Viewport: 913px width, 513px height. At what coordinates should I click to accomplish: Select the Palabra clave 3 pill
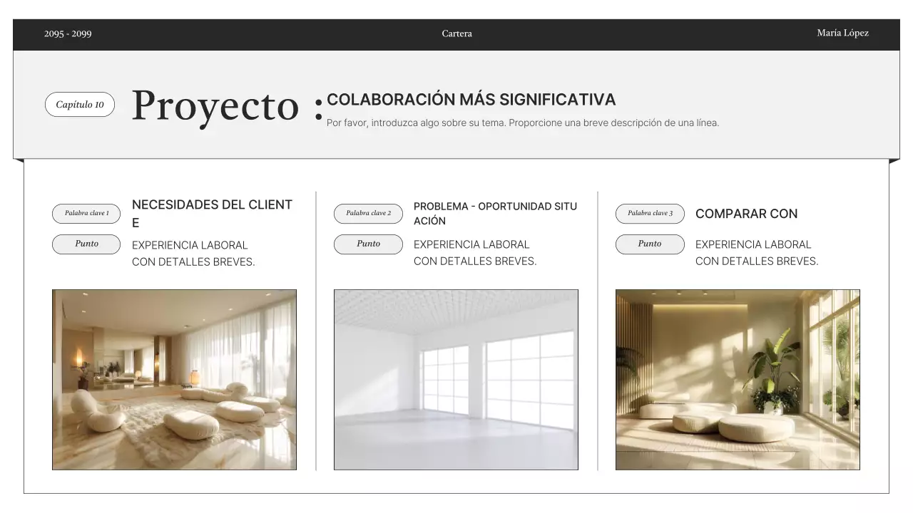click(x=650, y=213)
